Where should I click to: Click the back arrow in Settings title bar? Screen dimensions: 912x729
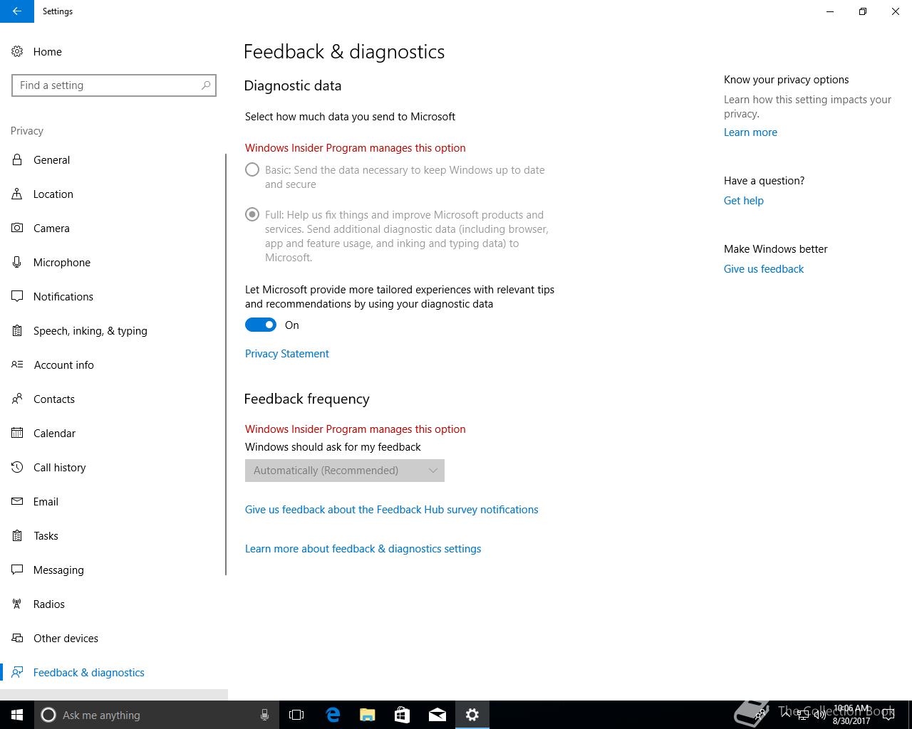point(17,11)
